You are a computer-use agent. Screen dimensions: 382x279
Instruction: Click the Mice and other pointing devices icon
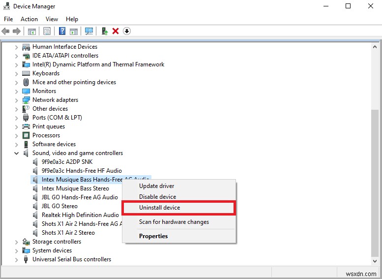[26, 82]
